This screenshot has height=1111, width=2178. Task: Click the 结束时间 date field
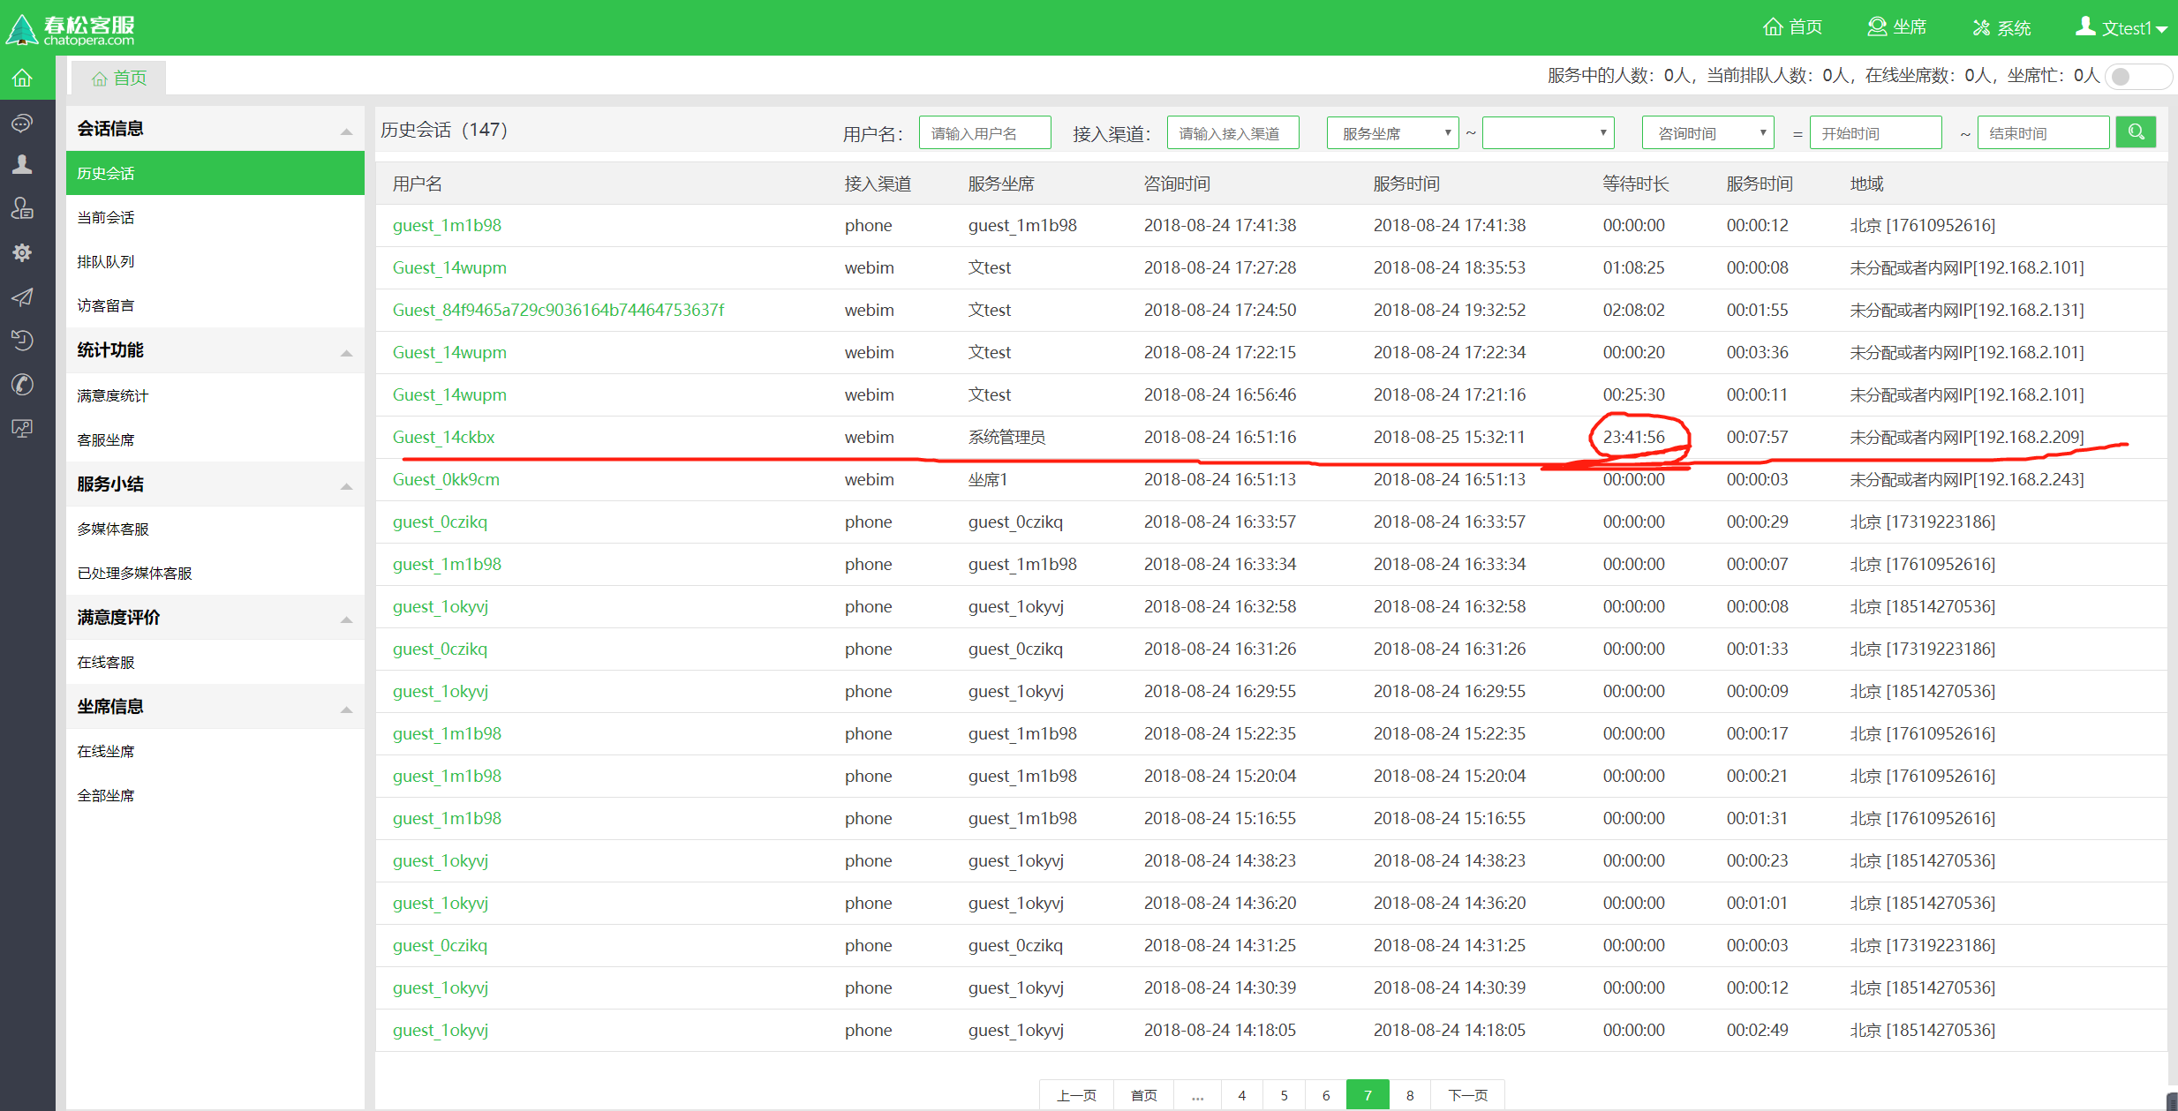(2043, 132)
